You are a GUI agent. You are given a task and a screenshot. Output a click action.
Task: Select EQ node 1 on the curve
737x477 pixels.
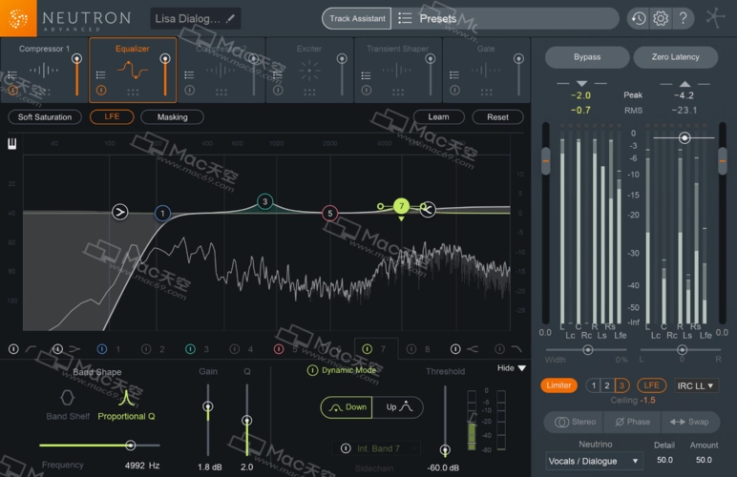[x=162, y=214]
